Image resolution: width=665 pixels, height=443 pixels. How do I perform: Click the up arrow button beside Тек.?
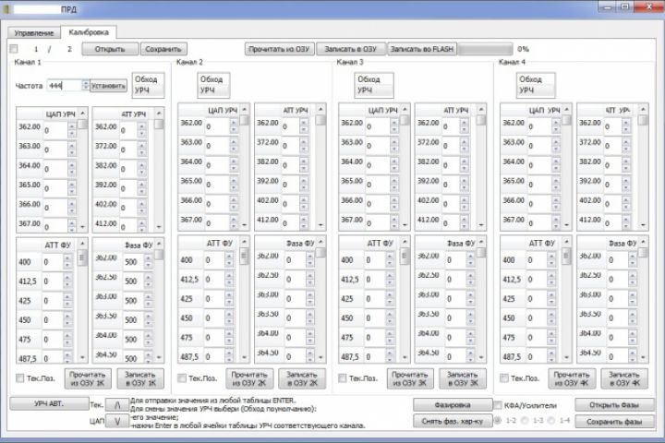(x=117, y=405)
